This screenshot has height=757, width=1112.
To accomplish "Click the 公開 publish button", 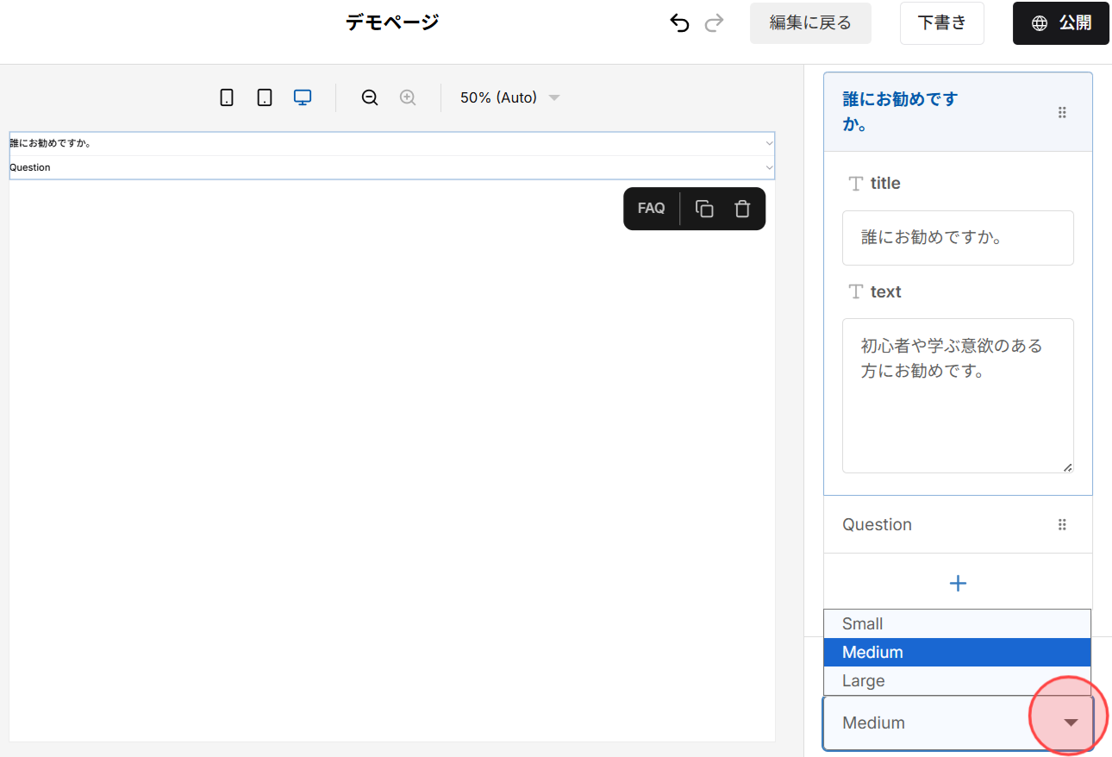I will click(1060, 23).
